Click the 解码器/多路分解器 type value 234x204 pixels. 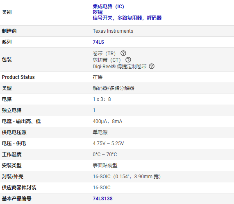(114, 88)
